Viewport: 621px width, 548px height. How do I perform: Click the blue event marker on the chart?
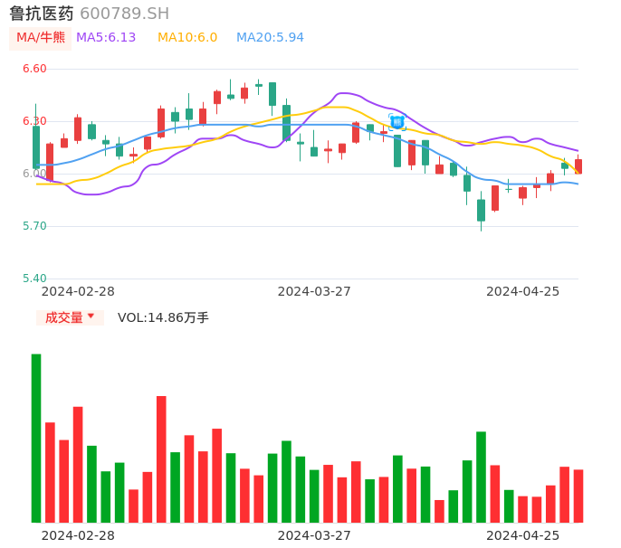click(397, 121)
